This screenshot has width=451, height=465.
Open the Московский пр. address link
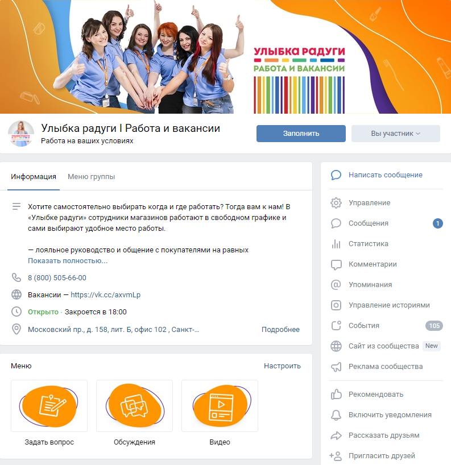pyautogui.click(x=113, y=330)
